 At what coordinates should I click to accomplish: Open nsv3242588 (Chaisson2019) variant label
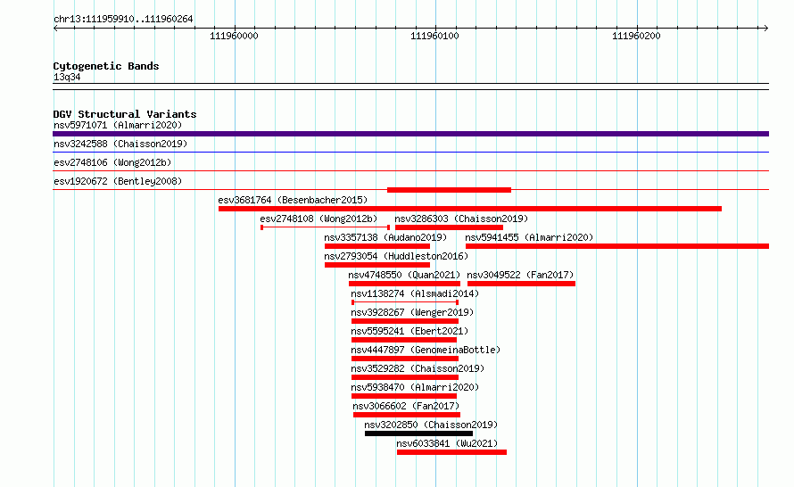[120, 144]
